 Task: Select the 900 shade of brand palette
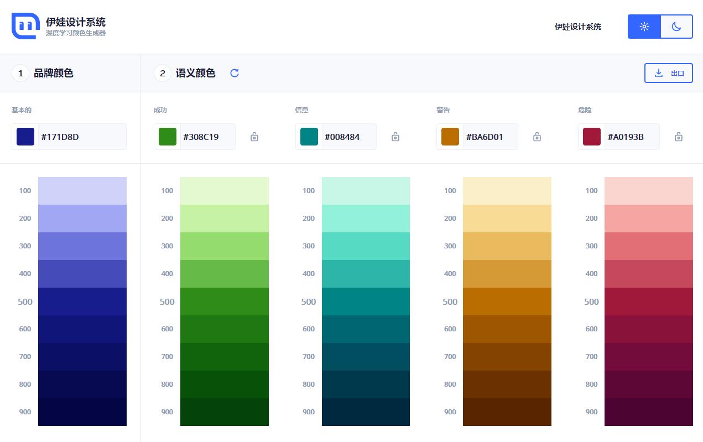(82, 412)
